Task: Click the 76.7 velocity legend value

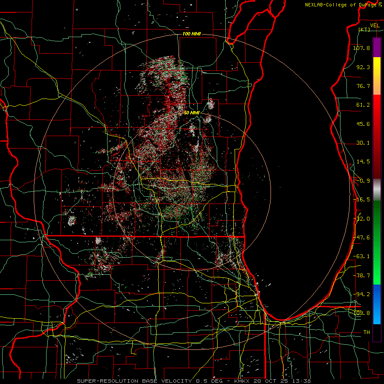Action: (363, 86)
